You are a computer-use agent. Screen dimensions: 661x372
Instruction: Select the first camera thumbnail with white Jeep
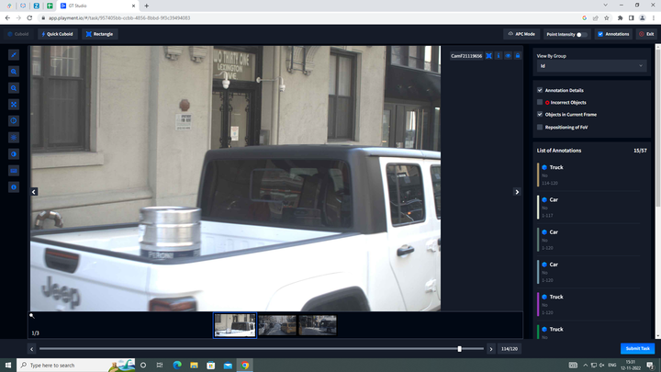point(235,325)
